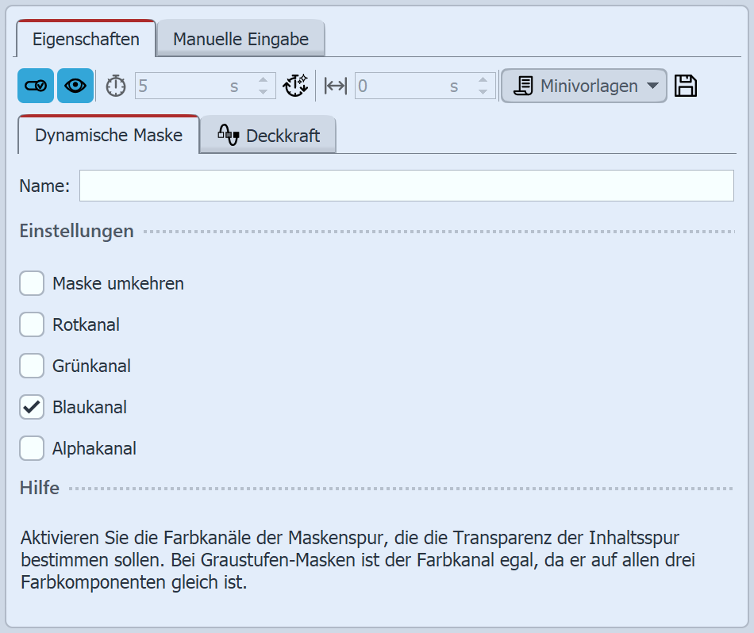Toggle the eye preview icon

(75, 86)
